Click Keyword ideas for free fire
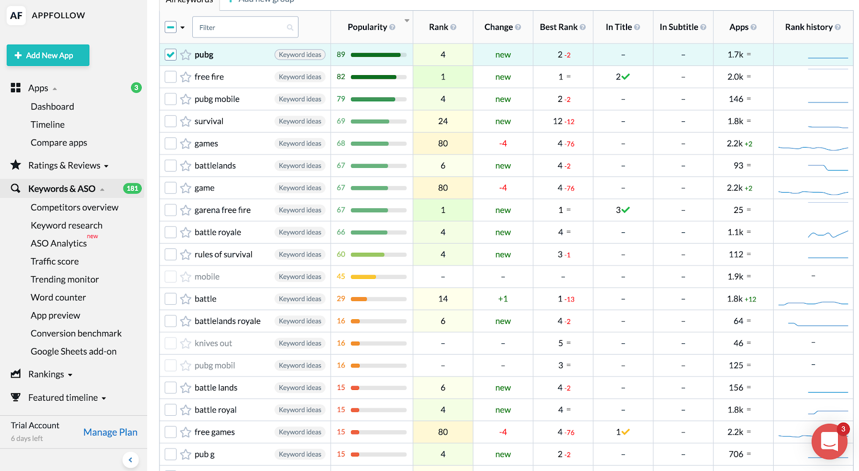Viewport: 859px width, 471px height. click(x=300, y=77)
